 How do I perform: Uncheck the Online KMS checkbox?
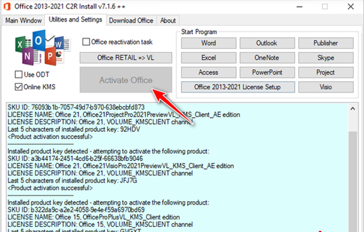click(19, 86)
